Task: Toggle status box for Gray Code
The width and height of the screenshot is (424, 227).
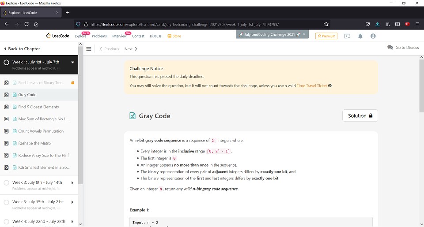Action: pyautogui.click(x=7, y=95)
